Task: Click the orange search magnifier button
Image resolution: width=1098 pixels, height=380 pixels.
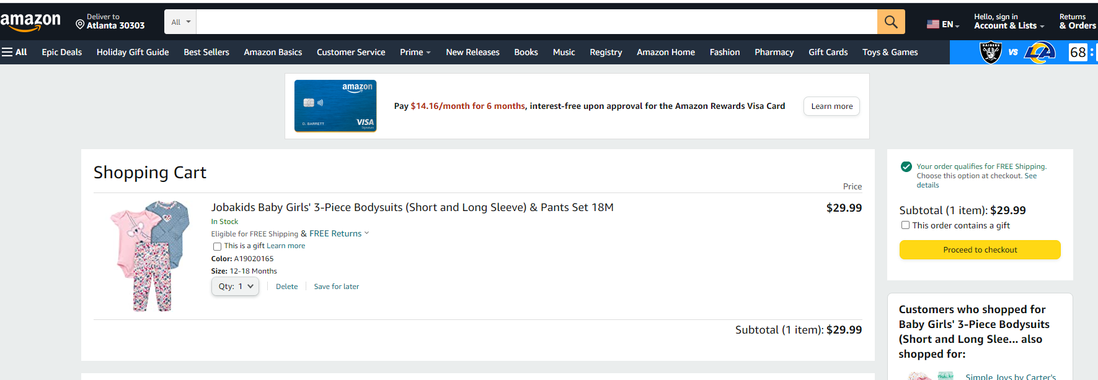Action: pos(891,22)
